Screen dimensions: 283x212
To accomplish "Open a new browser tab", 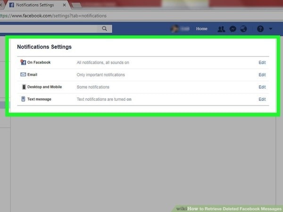I will pos(77,5).
